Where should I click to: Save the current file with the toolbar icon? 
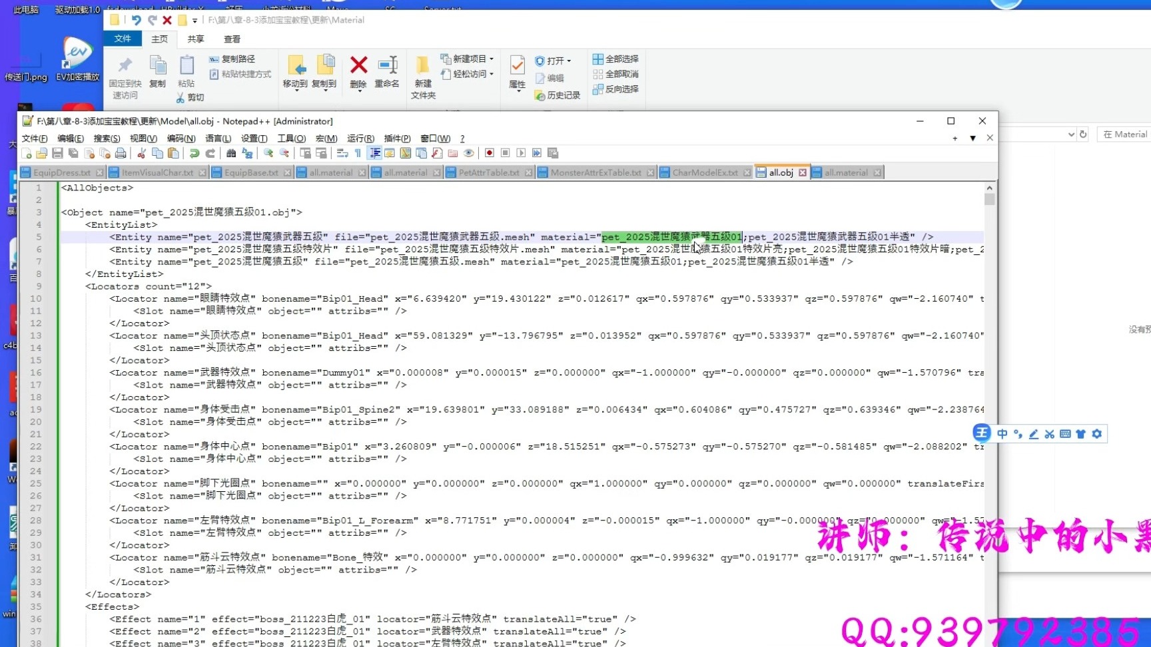click(58, 153)
